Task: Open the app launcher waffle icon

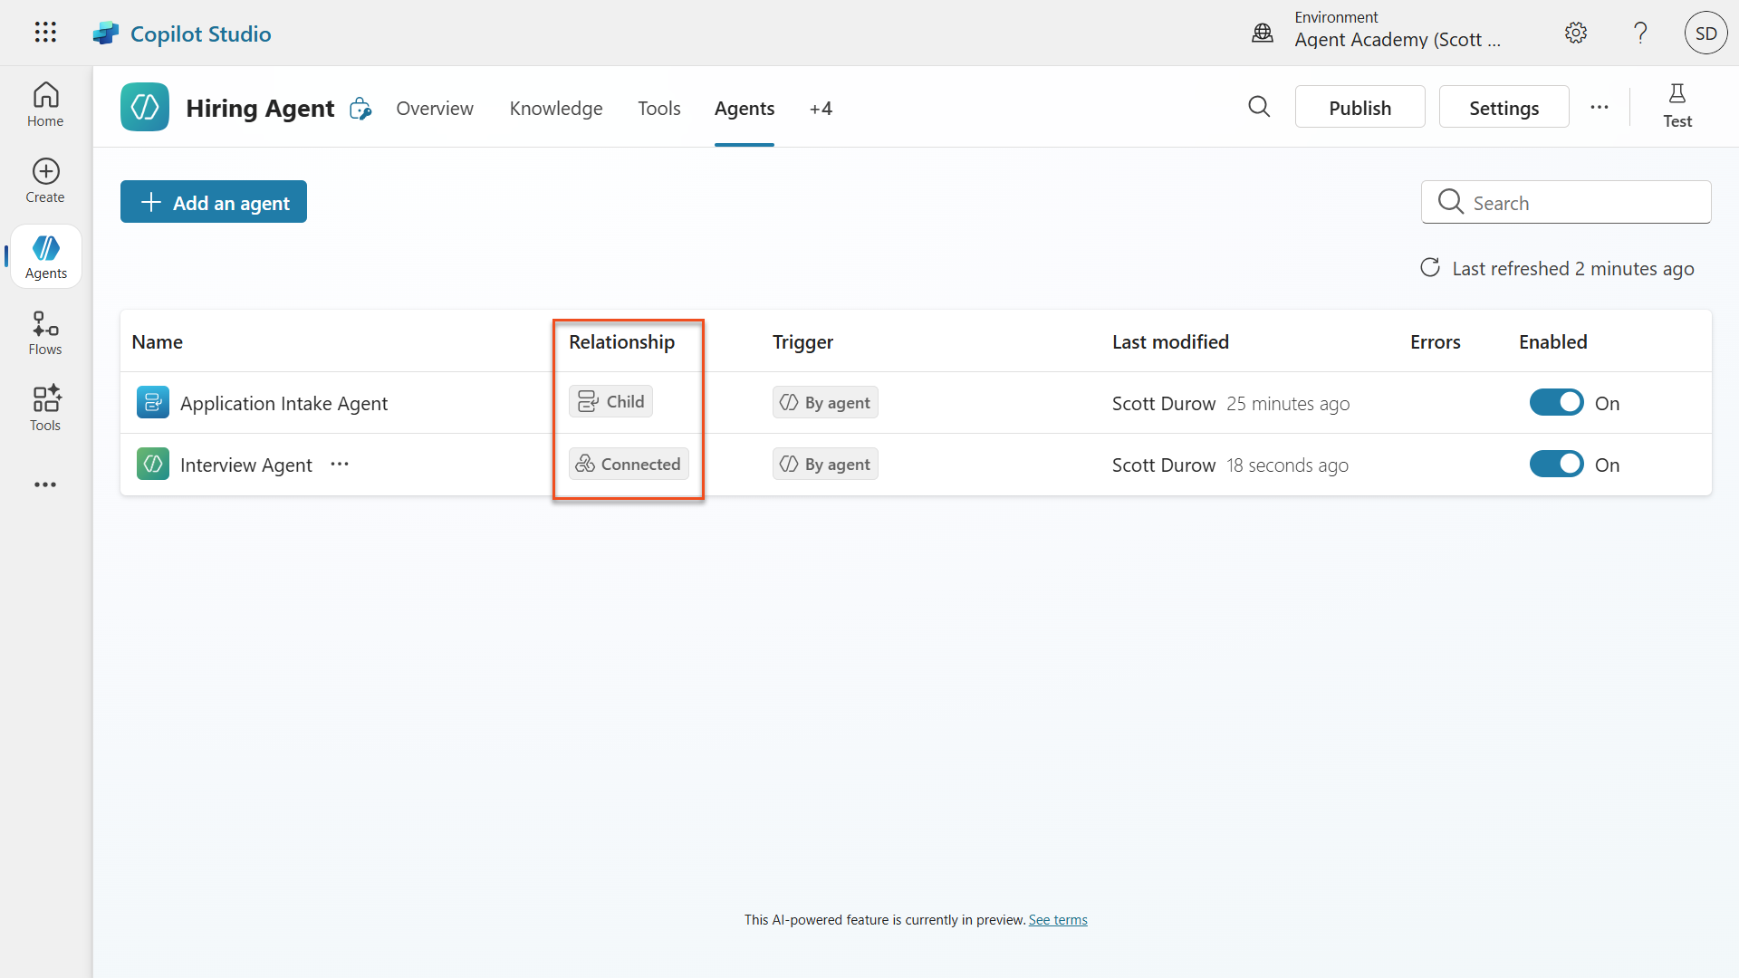Action: tap(45, 33)
